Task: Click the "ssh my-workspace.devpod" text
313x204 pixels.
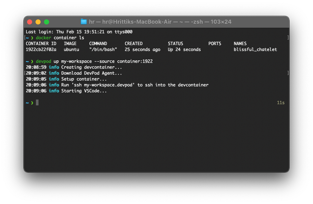Action: (103, 85)
